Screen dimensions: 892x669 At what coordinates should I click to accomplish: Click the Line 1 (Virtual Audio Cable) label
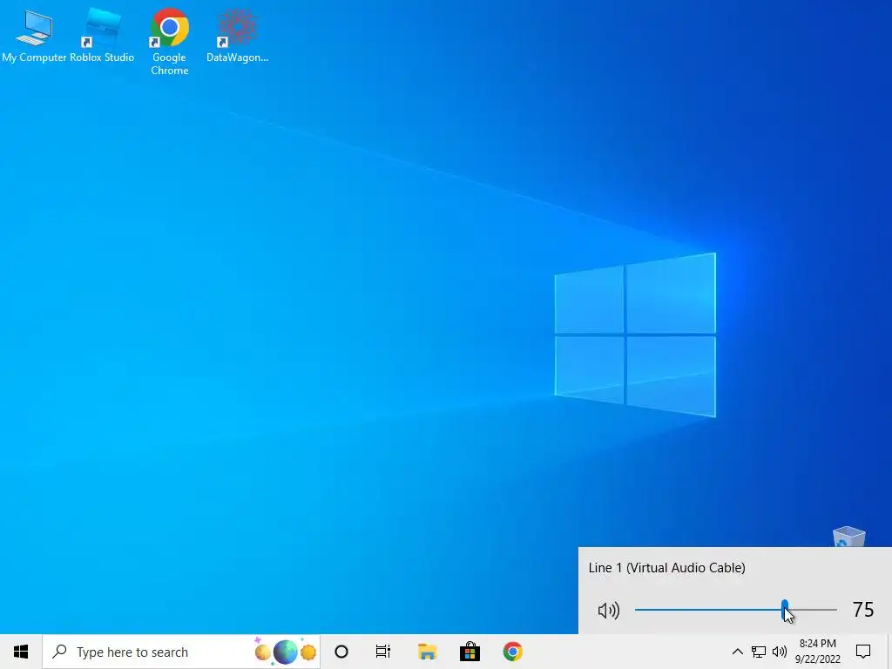point(666,568)
